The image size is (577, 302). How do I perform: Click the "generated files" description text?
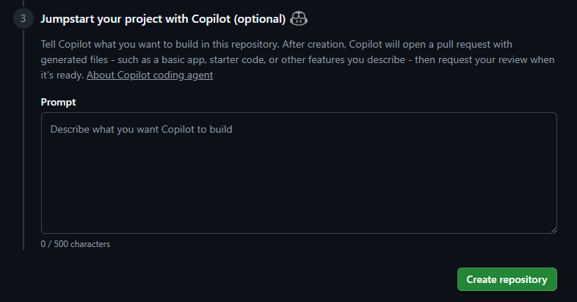click(75, 59)
